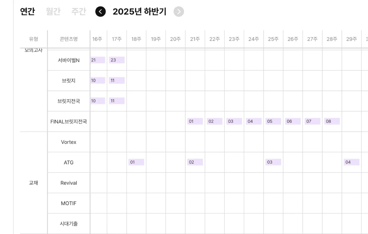Open the 서바이벌N item 21 in week 16
The width and height of the screenshot is (368, 234).
click(98, 60)
